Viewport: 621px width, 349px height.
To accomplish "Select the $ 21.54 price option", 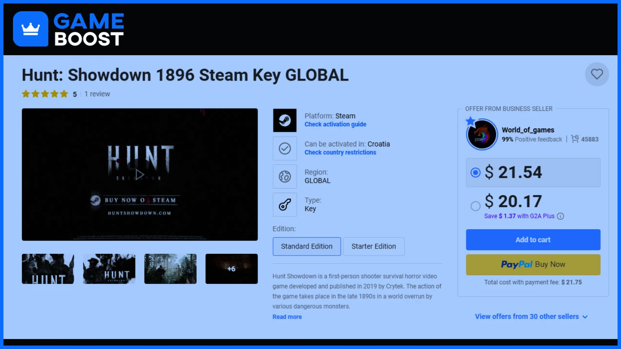I will coord(533,172).
